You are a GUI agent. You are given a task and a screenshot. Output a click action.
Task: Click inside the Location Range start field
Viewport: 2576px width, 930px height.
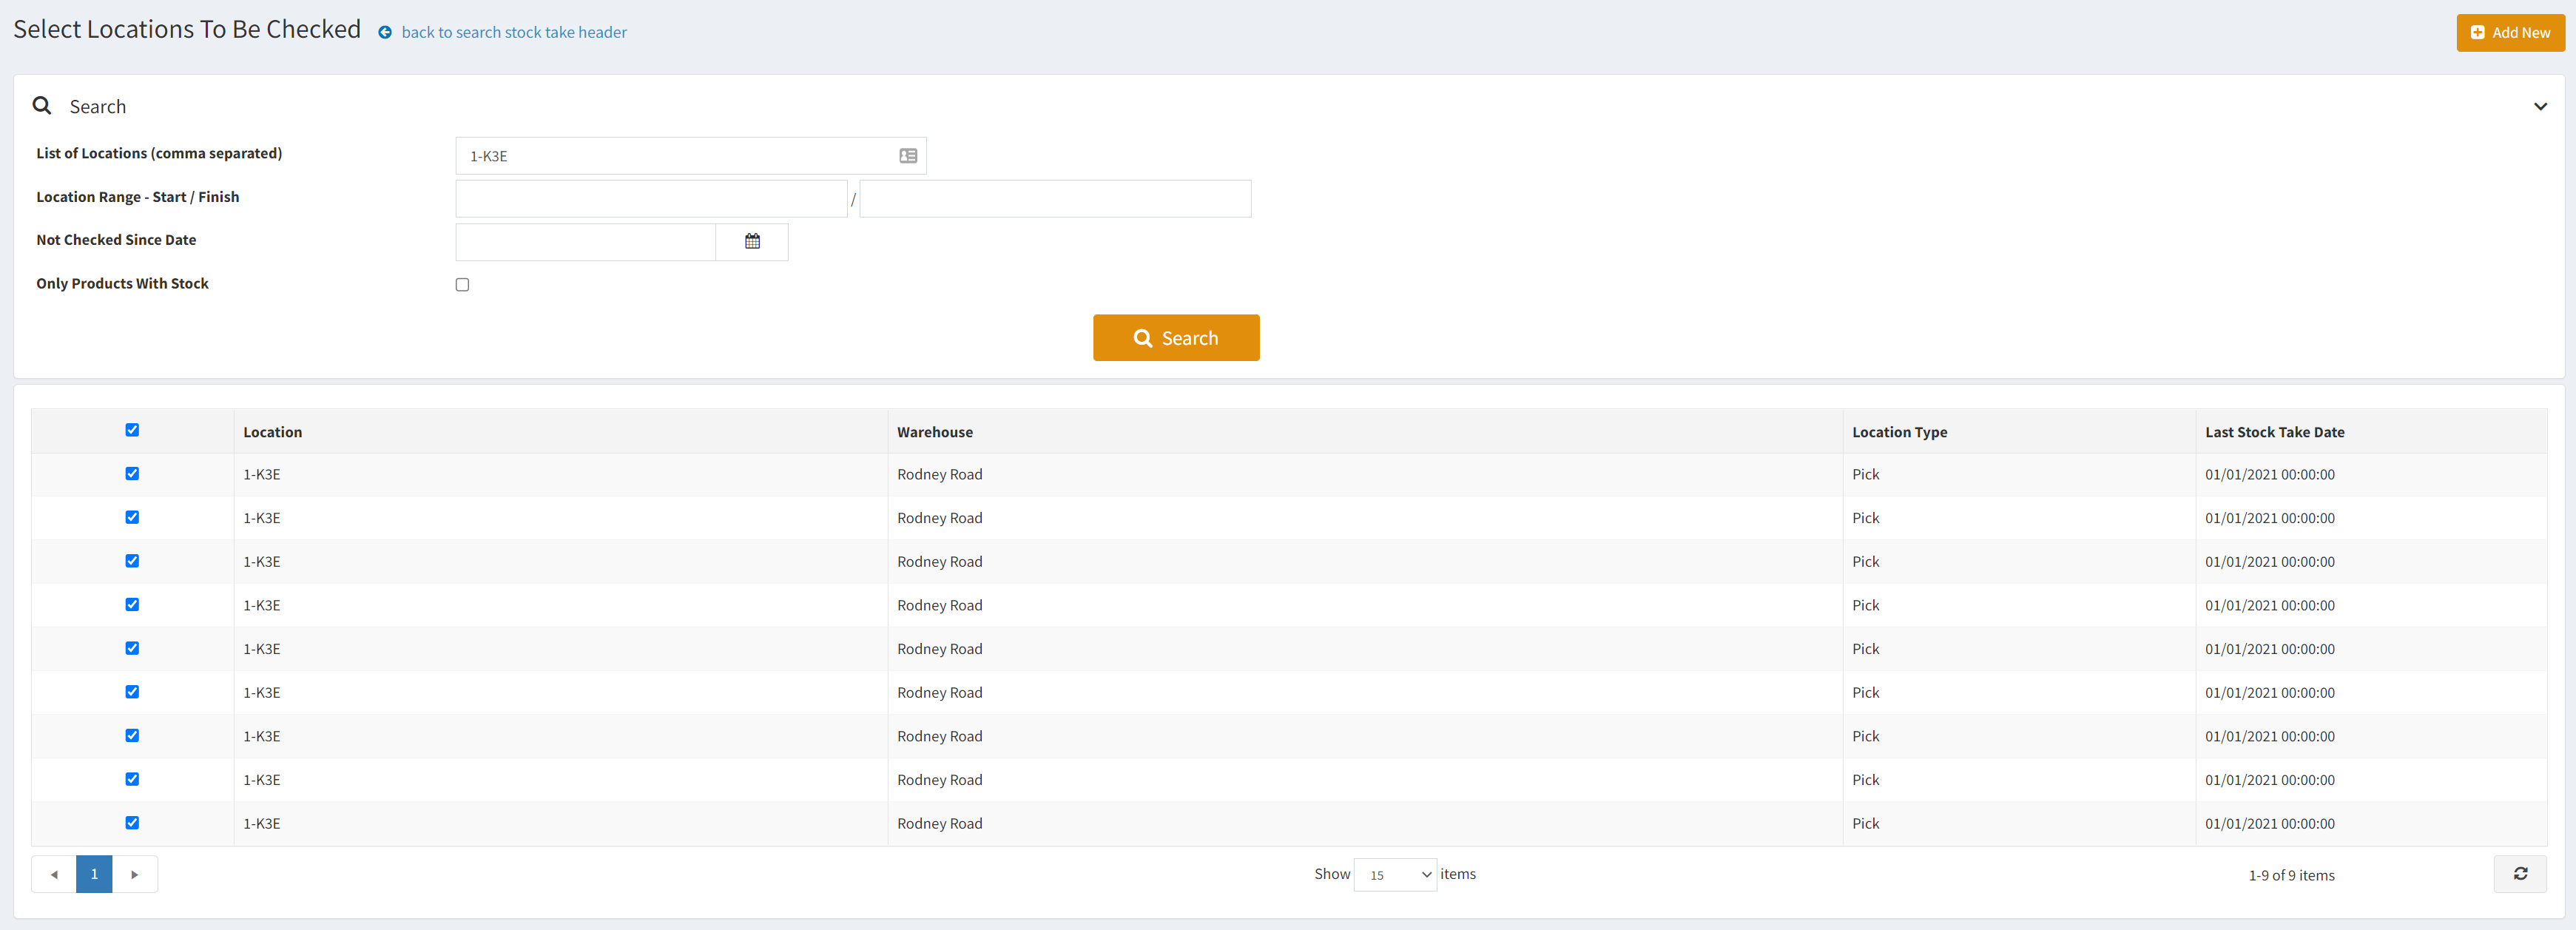[x=650, y=198]
